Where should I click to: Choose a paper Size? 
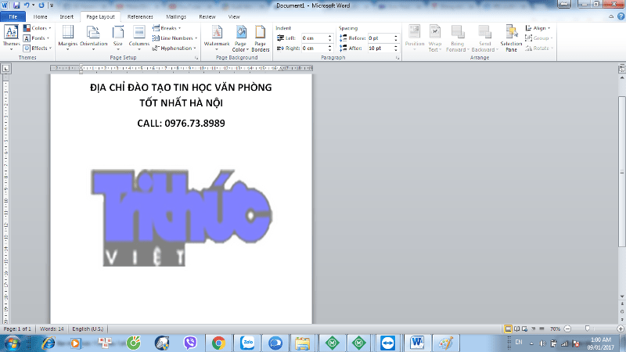point(118,38)
